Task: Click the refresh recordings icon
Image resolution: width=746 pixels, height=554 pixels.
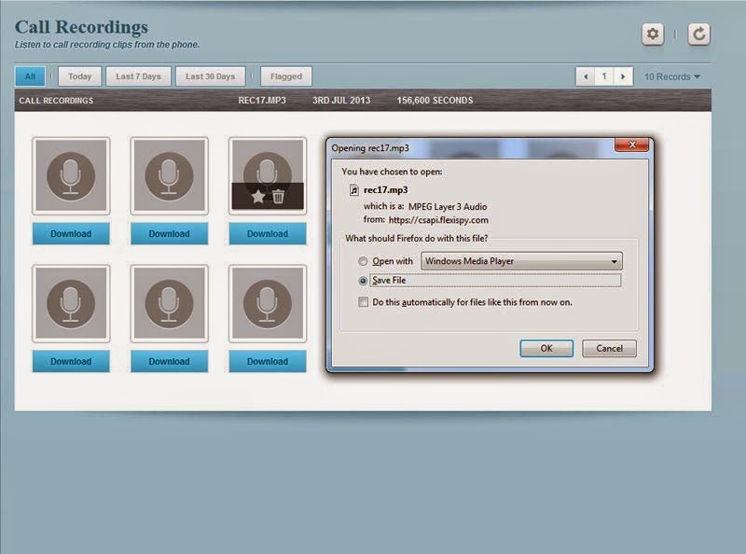Action: (698, 35)
